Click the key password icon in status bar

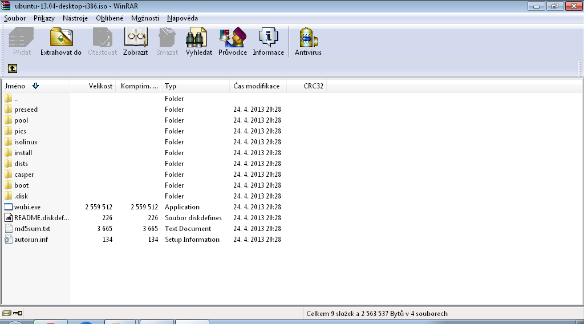click(x=18, y=313)
